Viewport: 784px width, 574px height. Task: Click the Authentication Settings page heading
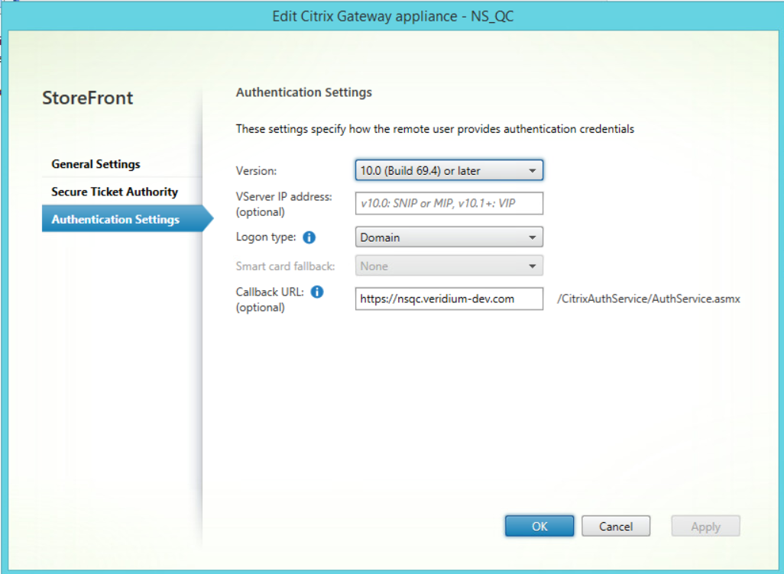(x=304, y=92)
